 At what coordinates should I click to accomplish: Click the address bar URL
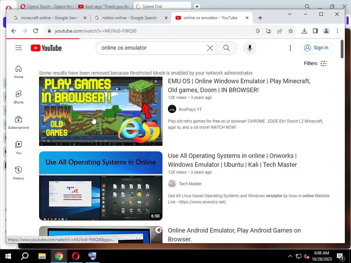pyautogui.click(x=96, y=31)
